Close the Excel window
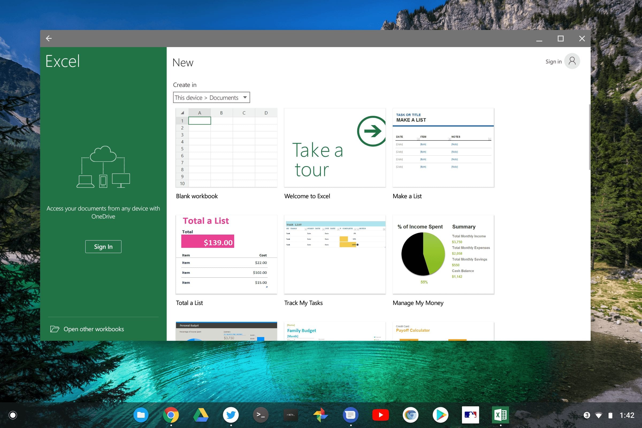This screenshot has width=642, height=428. point(582,39)
